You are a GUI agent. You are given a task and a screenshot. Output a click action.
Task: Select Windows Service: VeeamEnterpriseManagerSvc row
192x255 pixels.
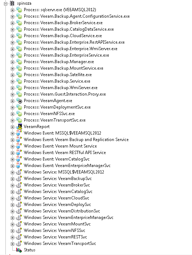69,217
